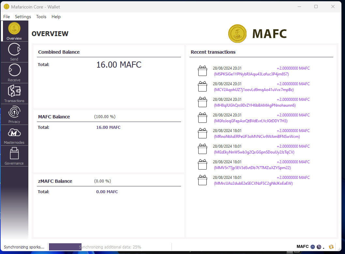Open the File menu

click(7, 17)
